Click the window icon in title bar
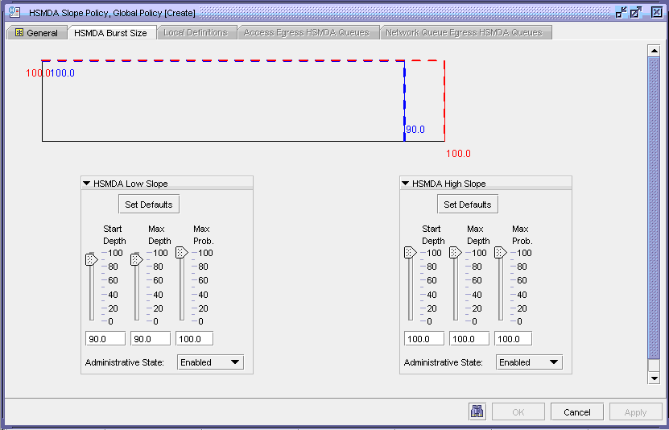The image size is (669, 430). pyautogui.click(x=14, y=12)
